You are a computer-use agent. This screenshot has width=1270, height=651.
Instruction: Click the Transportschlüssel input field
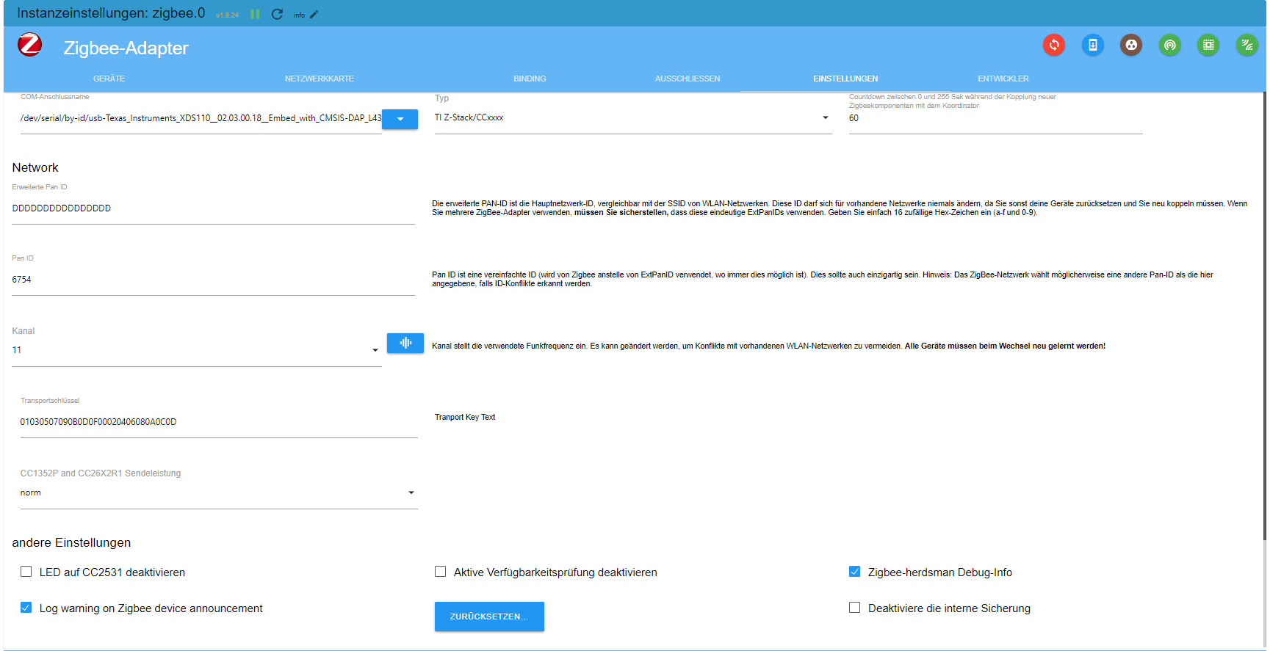tap(219, 423)
